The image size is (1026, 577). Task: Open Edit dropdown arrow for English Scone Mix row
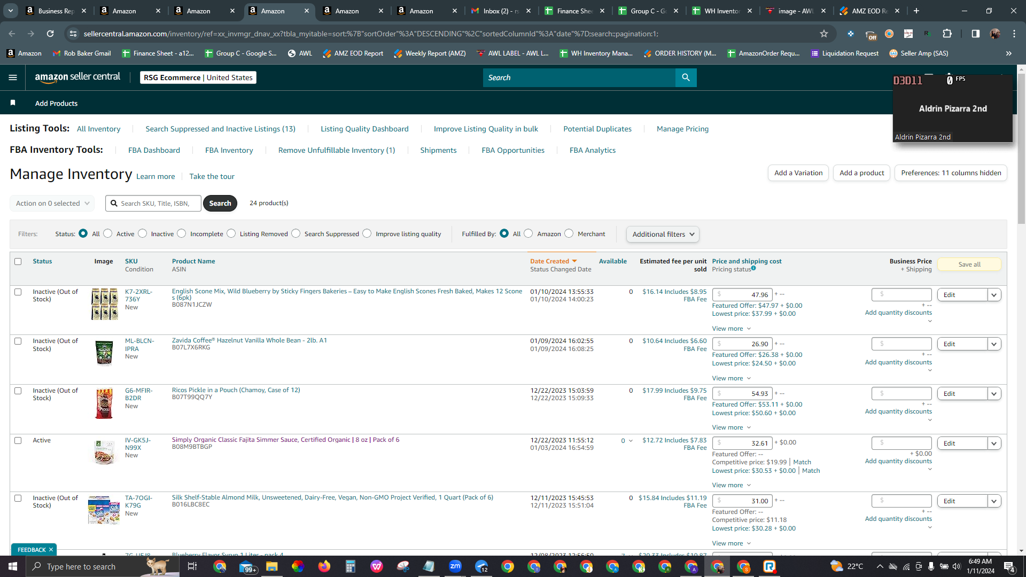994,295
